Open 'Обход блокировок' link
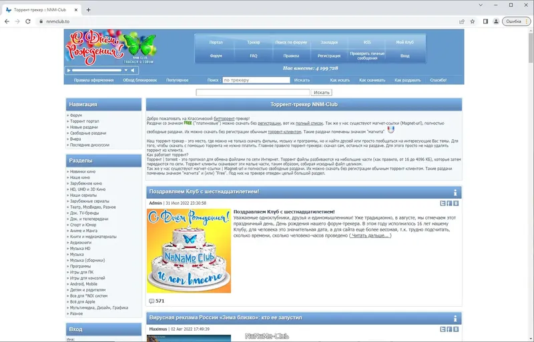This screenshot has width=534, height=342. click(x=140, y=80)
